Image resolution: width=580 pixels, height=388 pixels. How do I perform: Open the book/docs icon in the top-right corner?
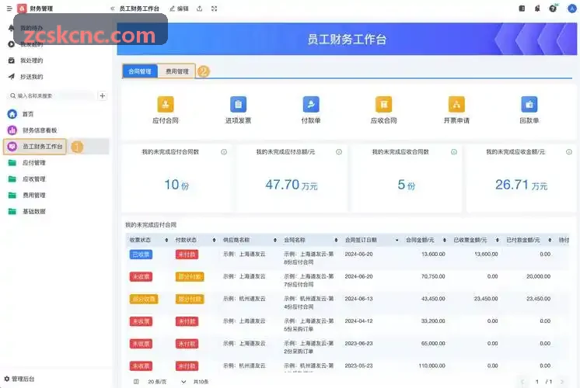pyautogui.click(x=522, y=9)
